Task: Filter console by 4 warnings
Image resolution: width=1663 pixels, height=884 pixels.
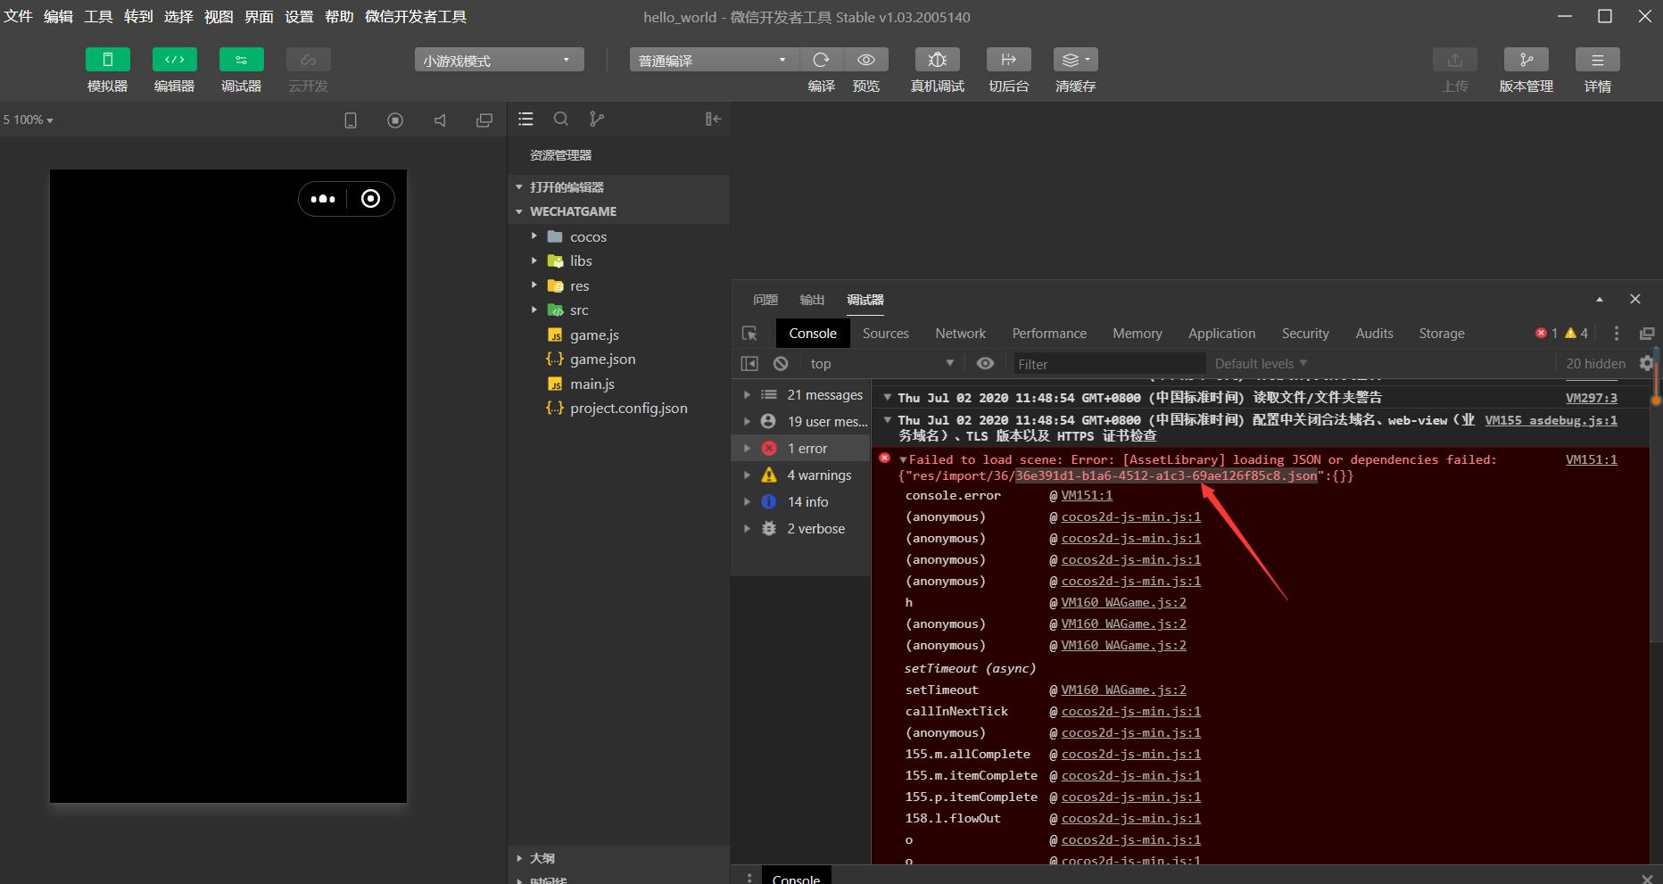Action: 800,475
